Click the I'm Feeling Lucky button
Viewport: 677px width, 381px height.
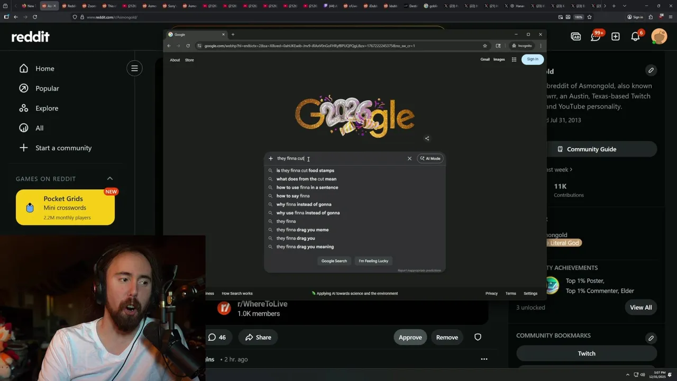pos(373,261)
